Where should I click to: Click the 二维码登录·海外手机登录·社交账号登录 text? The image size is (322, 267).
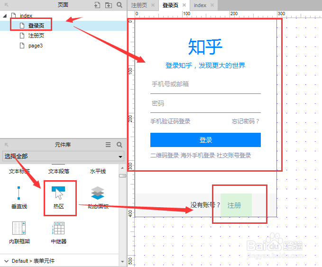(201, 155)
